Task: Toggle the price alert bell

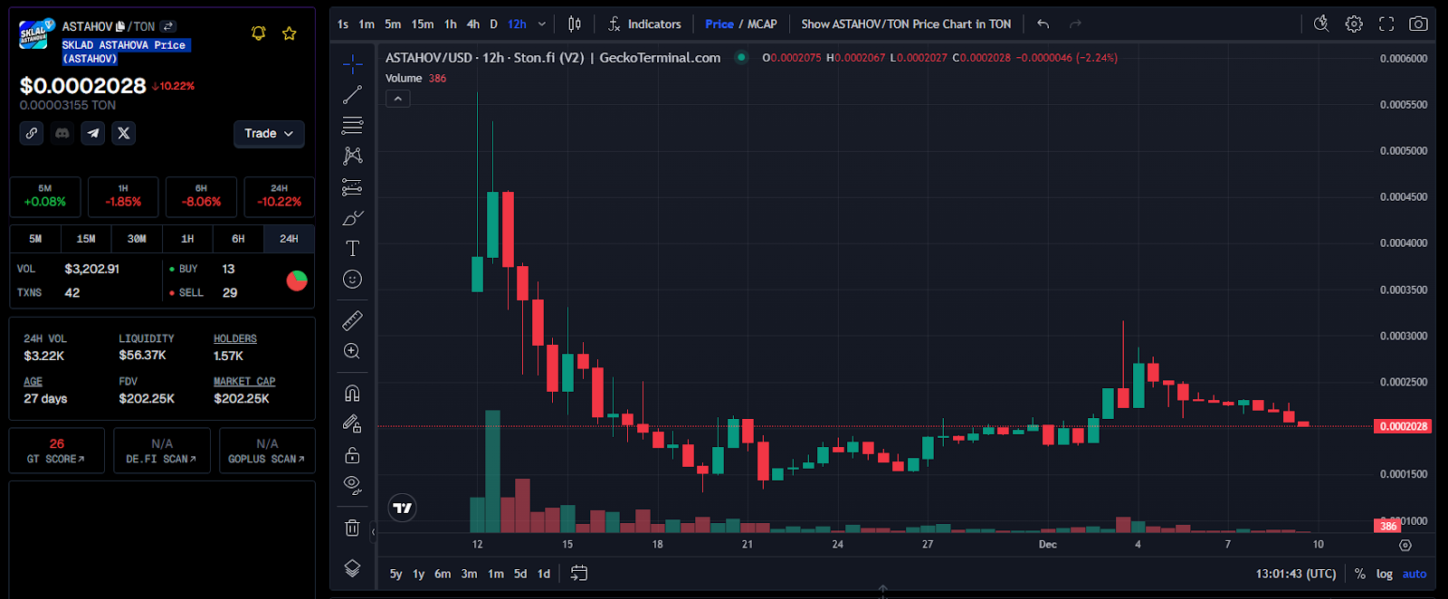Action: tap(259, 33)
